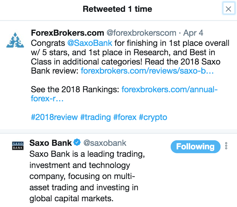This screenshot has height=207, width=237.
Task: Click the Saxo Bank verified badge
Action: [x=77, y=142]
